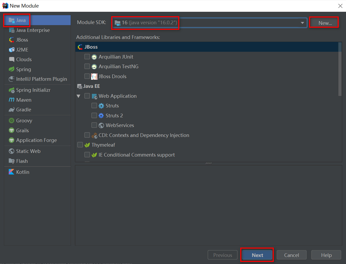This screenshot has width=346, height=264.
Task: Click the Cancel button
Action: point(292,255)
